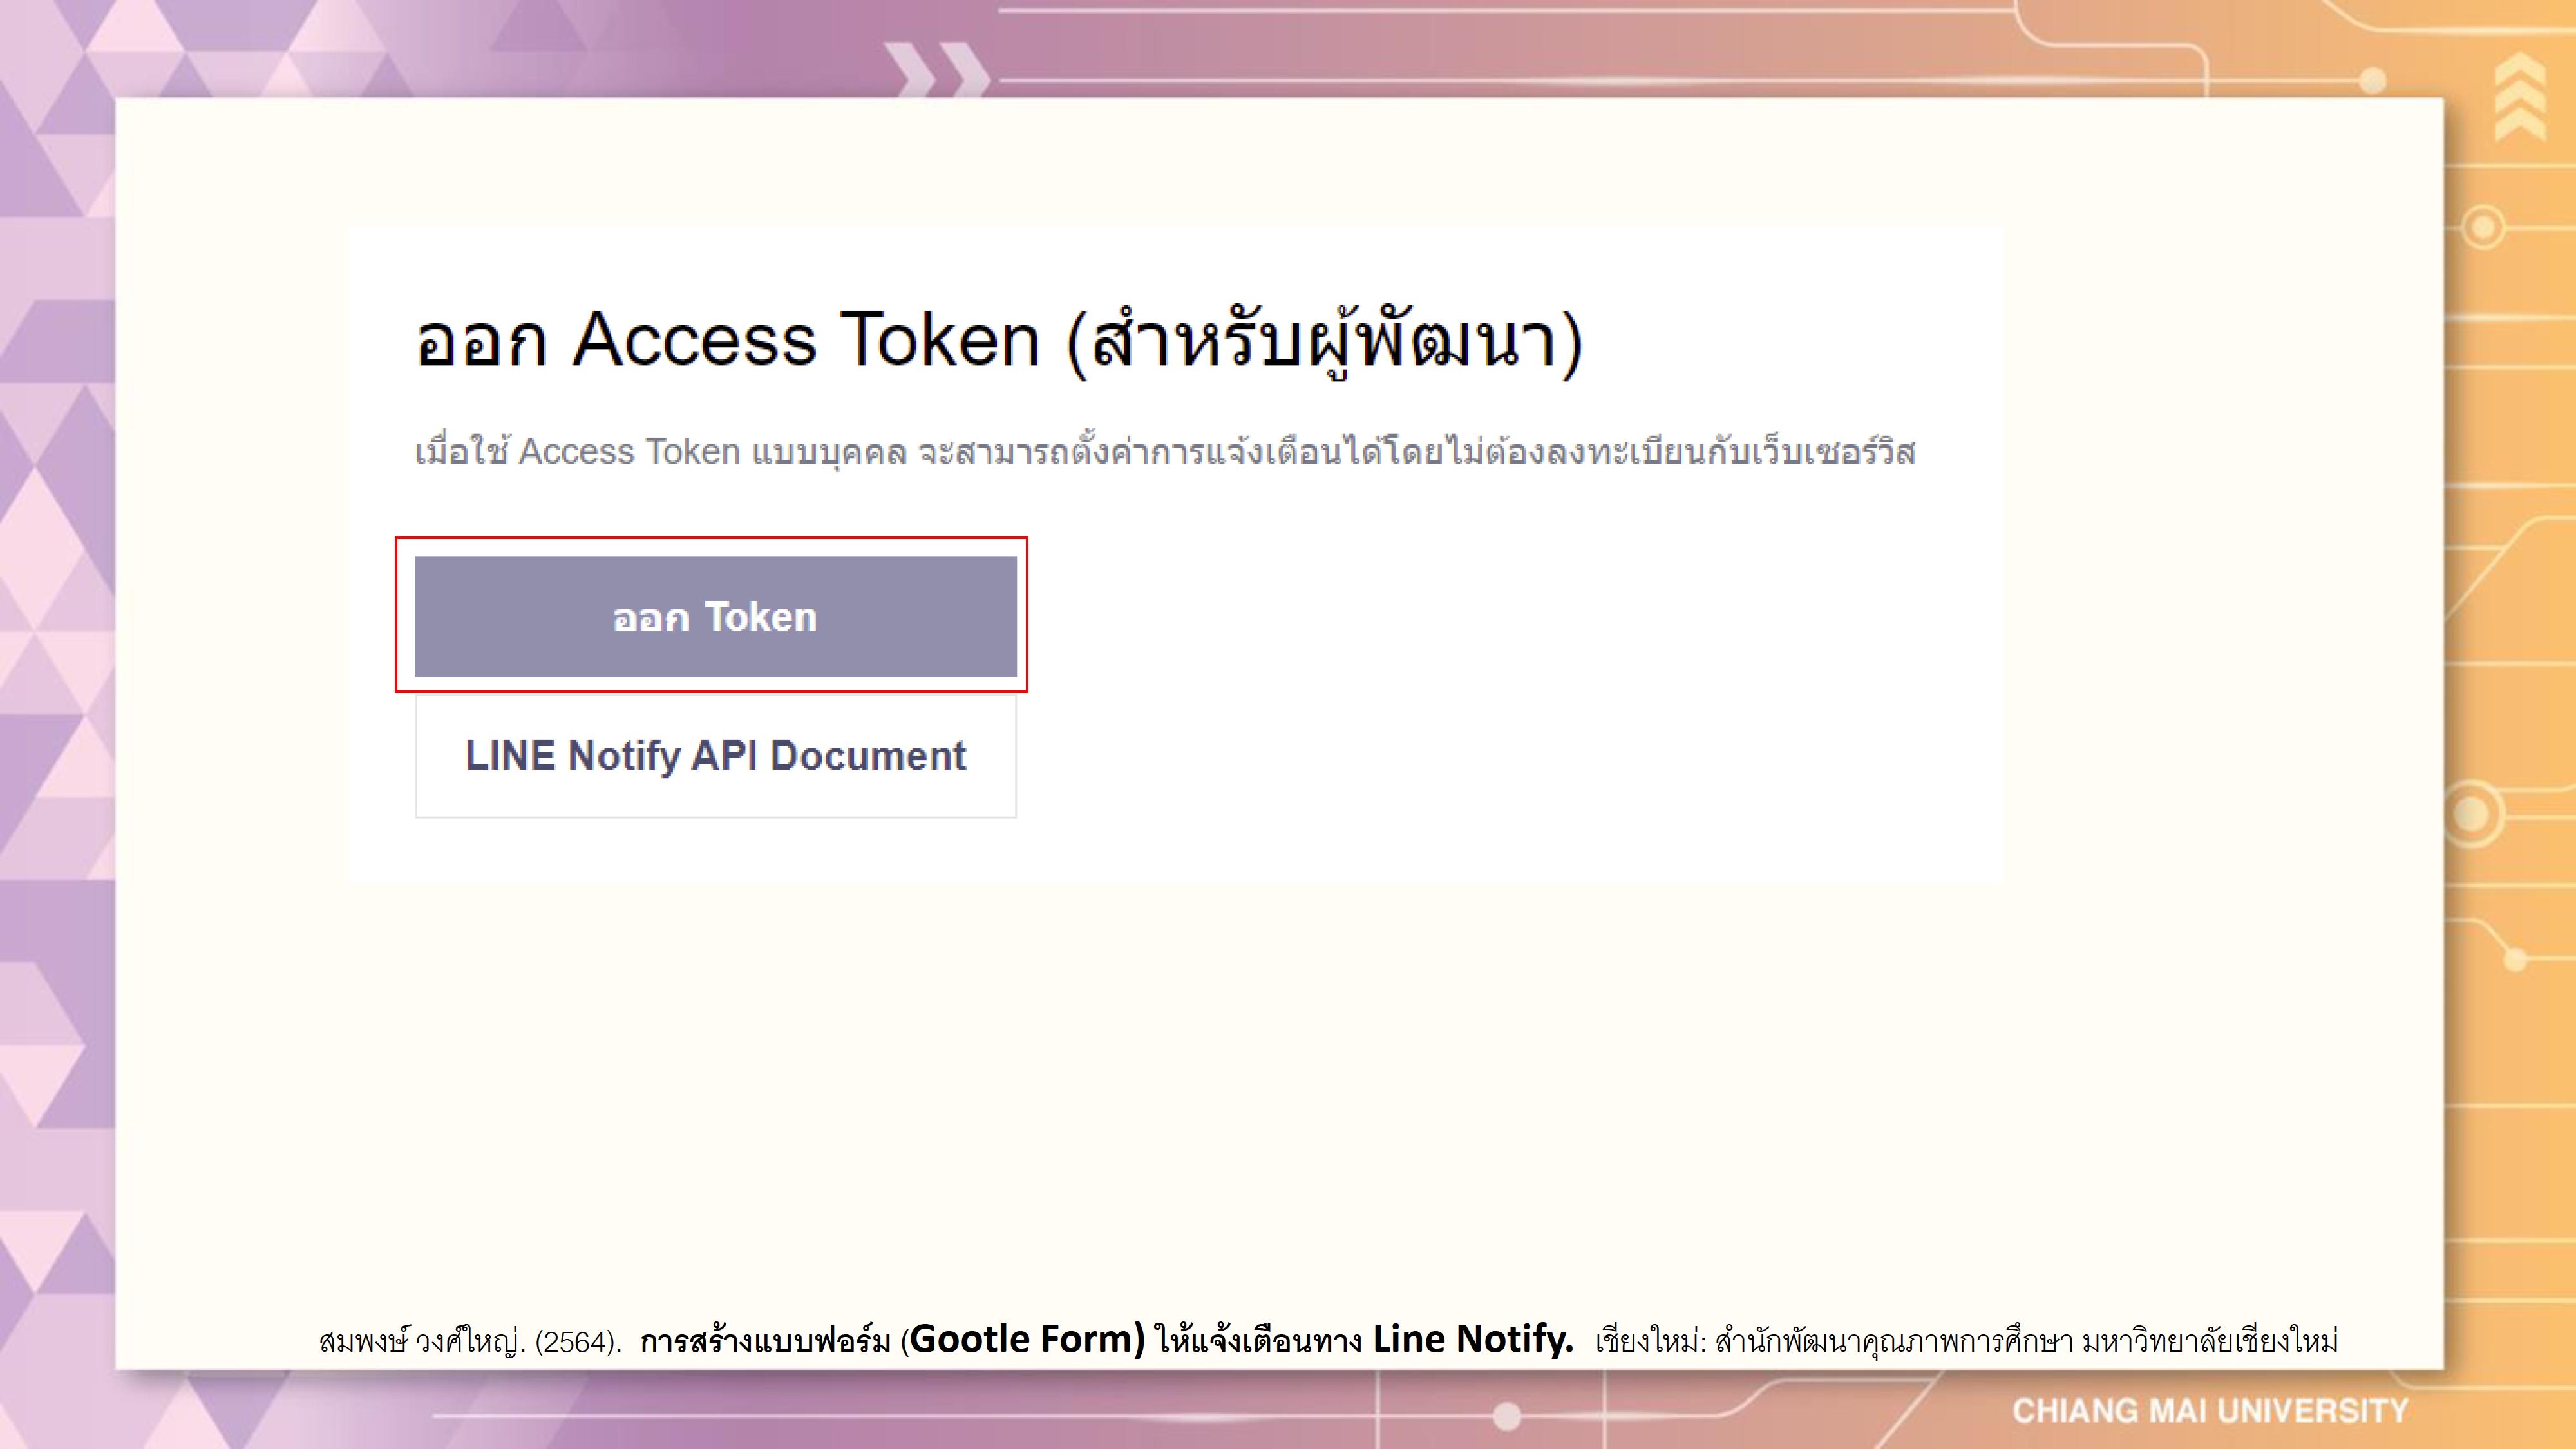Click the large ringed circuit node on the orange border
The image size is (2576, 1449).
pyautogui.click(x=2472, y=813)
